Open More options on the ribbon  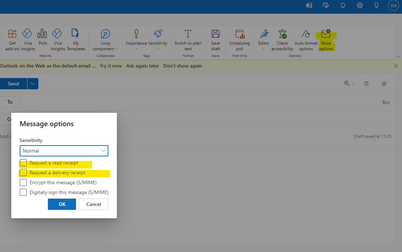[x=326, y=39]
